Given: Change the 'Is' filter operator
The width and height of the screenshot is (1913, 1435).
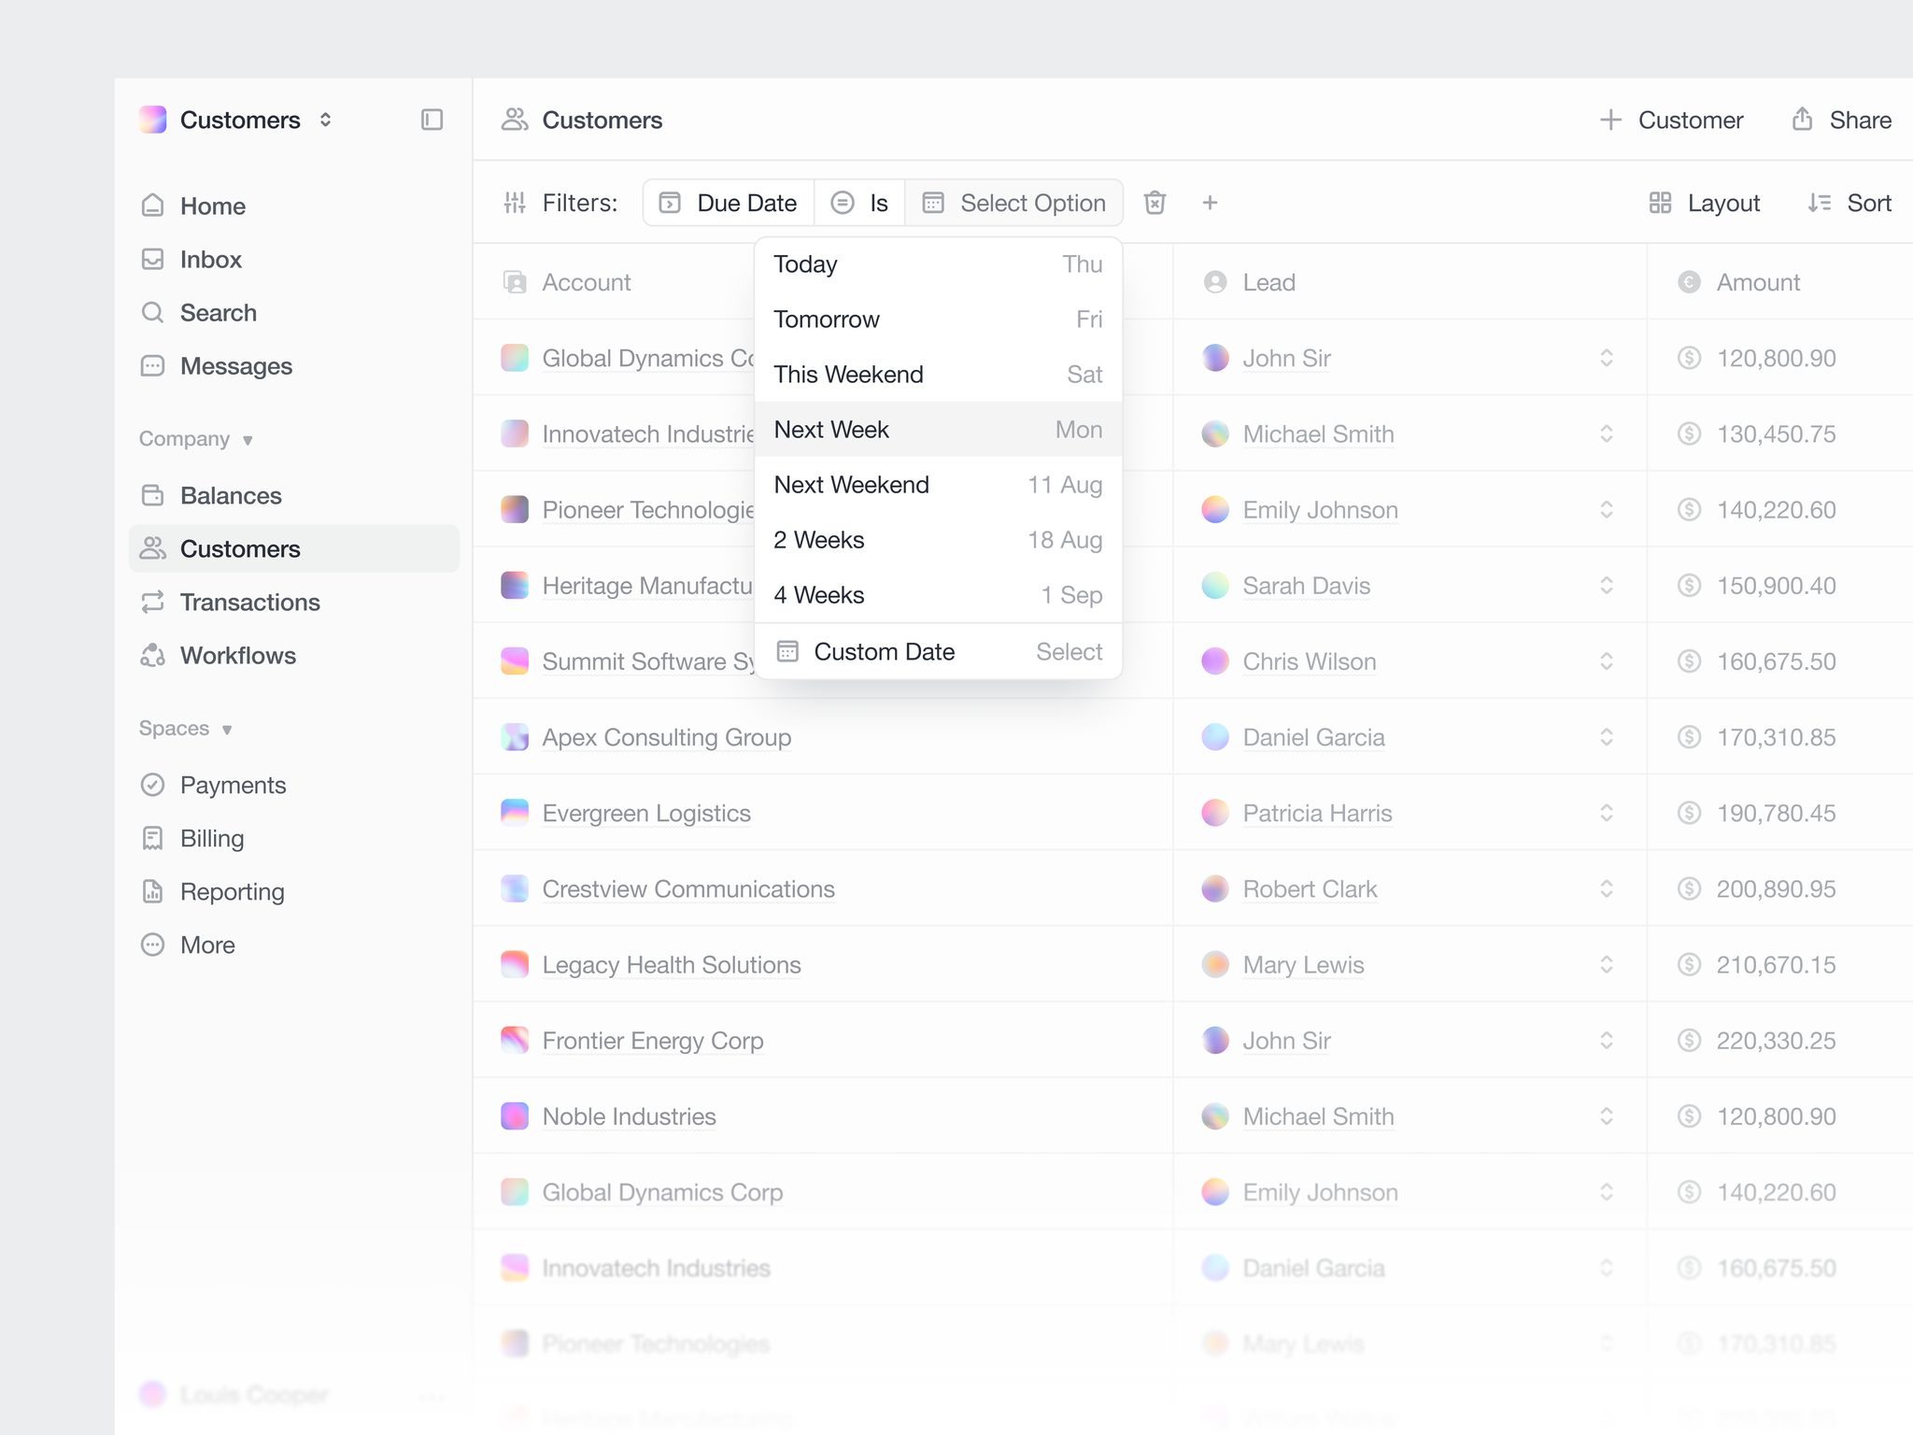Looking at the screenshot, I should (859, 203).
